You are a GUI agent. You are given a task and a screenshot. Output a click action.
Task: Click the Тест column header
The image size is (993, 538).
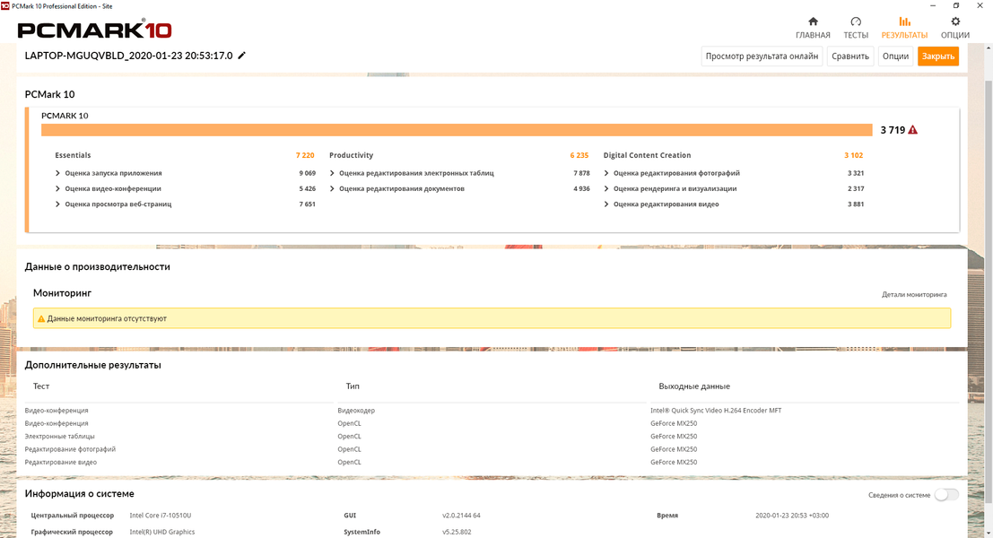click(x=41, y=386)
